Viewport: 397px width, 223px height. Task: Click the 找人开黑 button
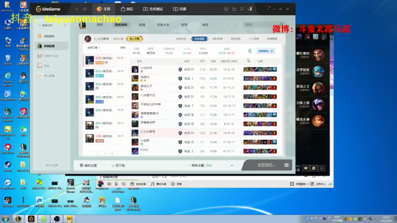click(x=134, y=39)
